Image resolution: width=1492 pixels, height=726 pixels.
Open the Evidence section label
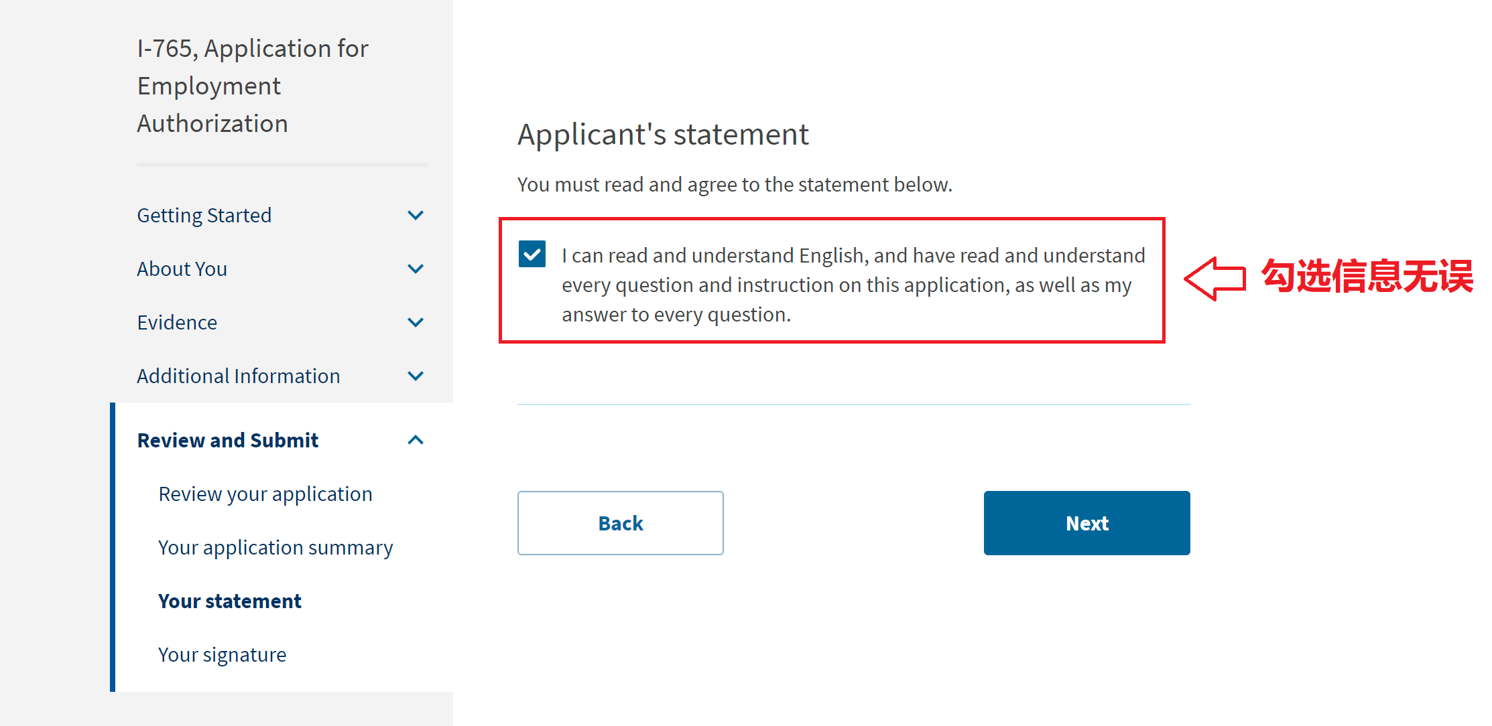(x=177, y=323)
